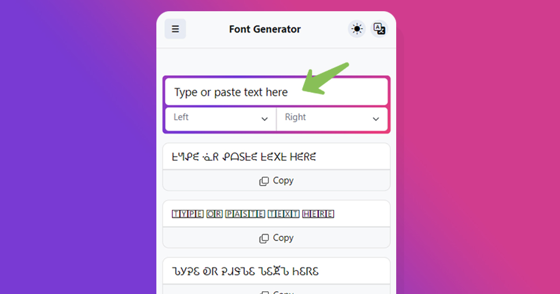Click the copy icon for the boxed-letters style
Screen dimensions: 560x294
tap(263, 238)
